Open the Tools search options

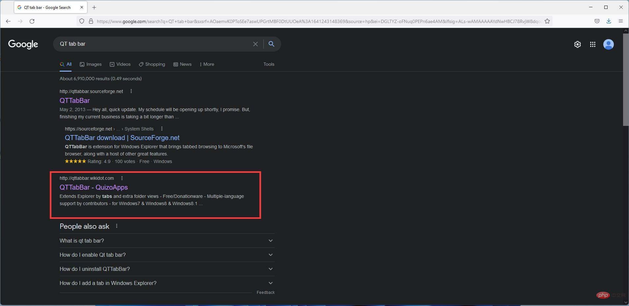269,64
